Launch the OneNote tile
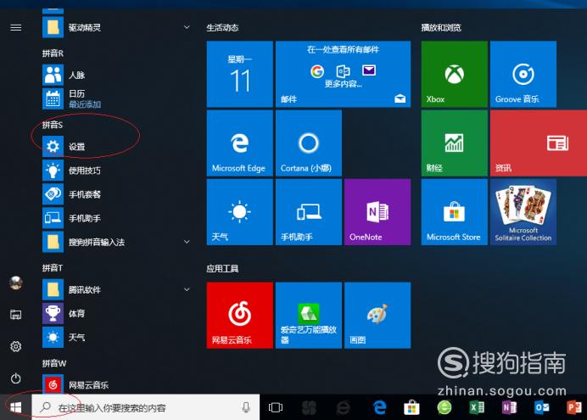The width and height of the screenshot is (587, 420). coord(377,212)
